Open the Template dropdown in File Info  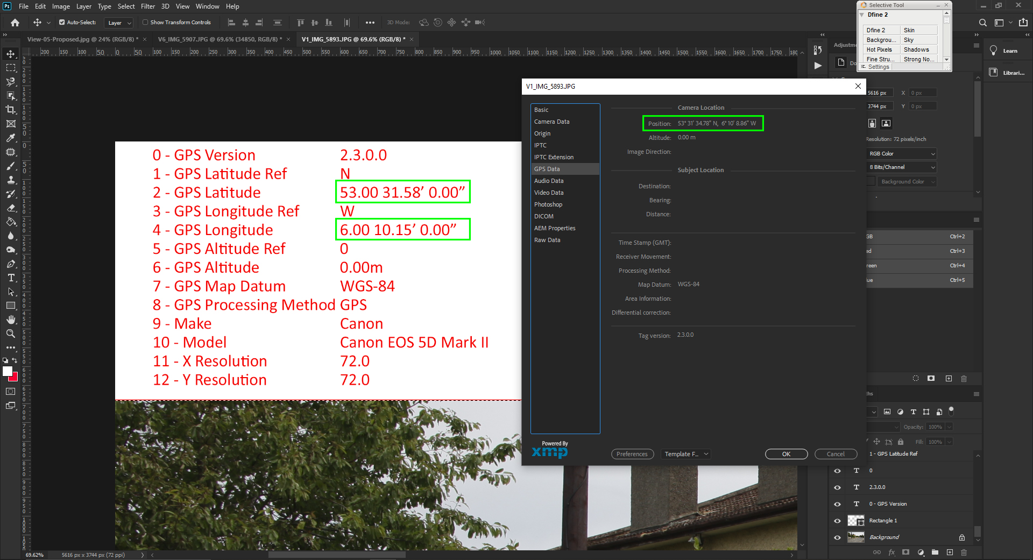pos(686,454)
